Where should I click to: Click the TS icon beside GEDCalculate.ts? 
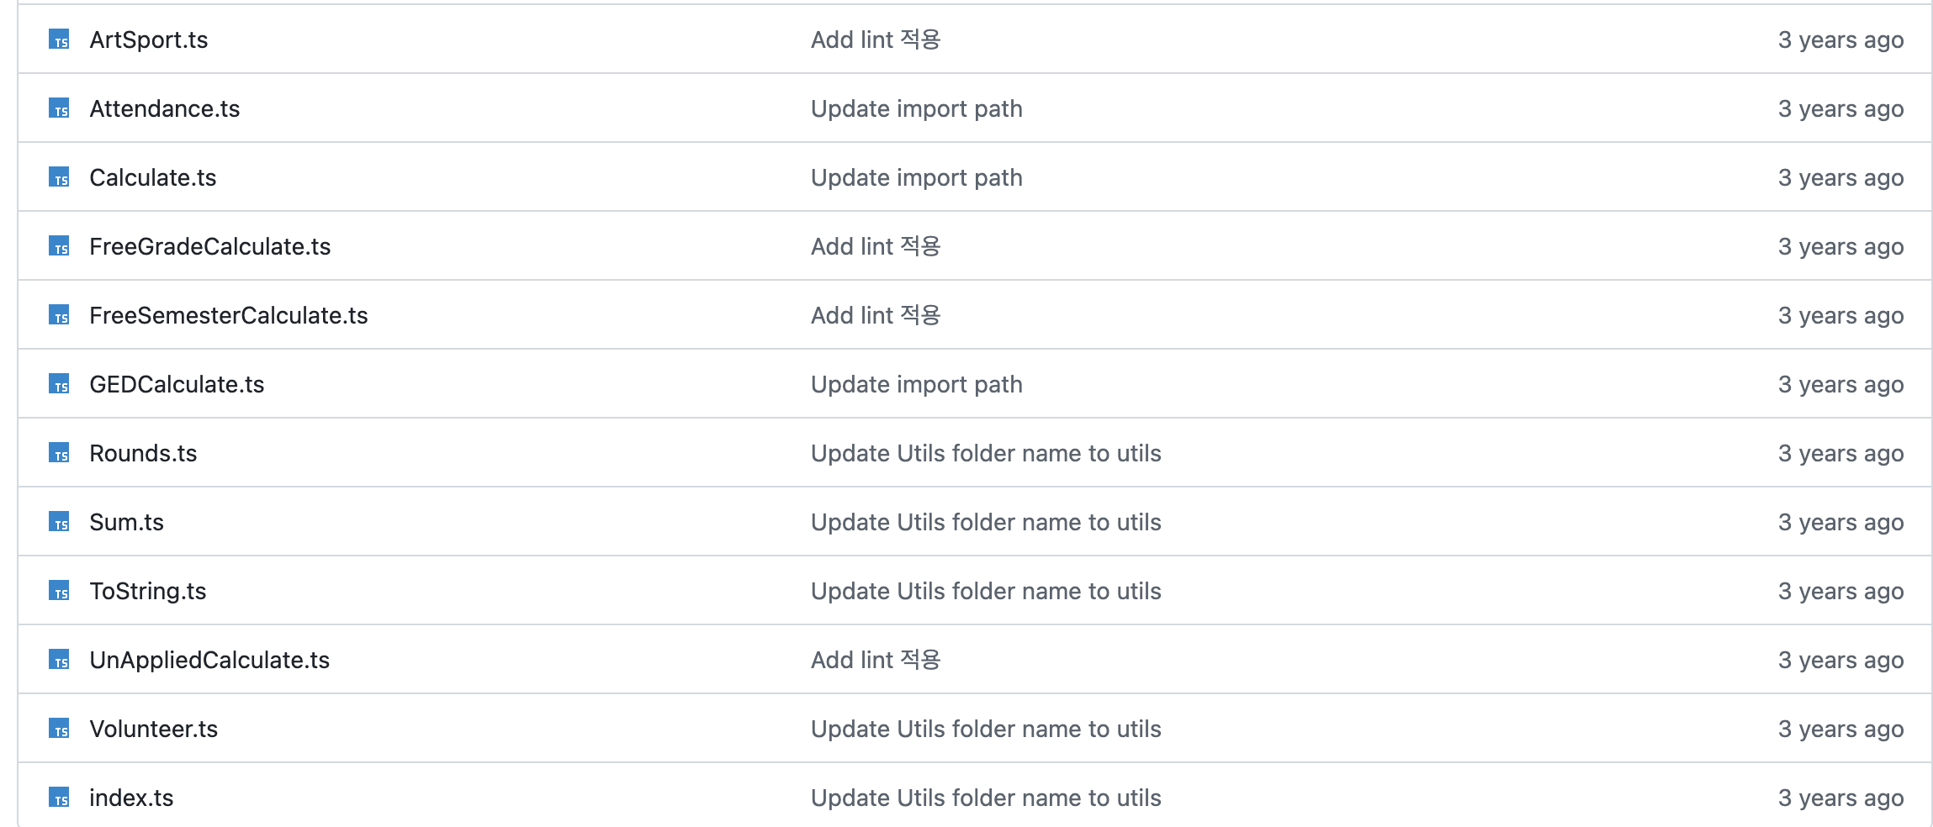[x=59, y=384]
